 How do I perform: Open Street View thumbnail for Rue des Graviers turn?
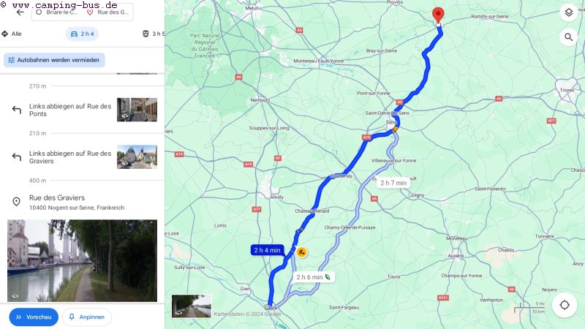pyautogui.click(x=137, y=156)
